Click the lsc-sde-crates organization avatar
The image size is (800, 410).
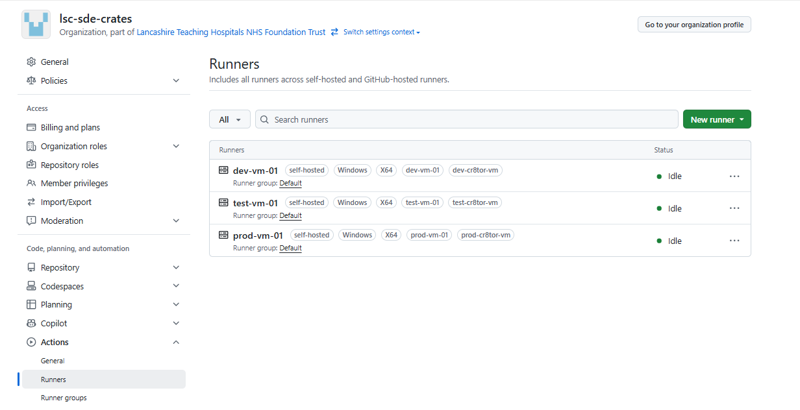point(36,25)
